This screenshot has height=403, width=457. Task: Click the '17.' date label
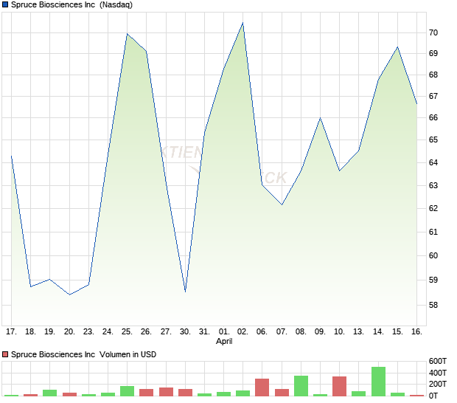[x=11, y=332]
